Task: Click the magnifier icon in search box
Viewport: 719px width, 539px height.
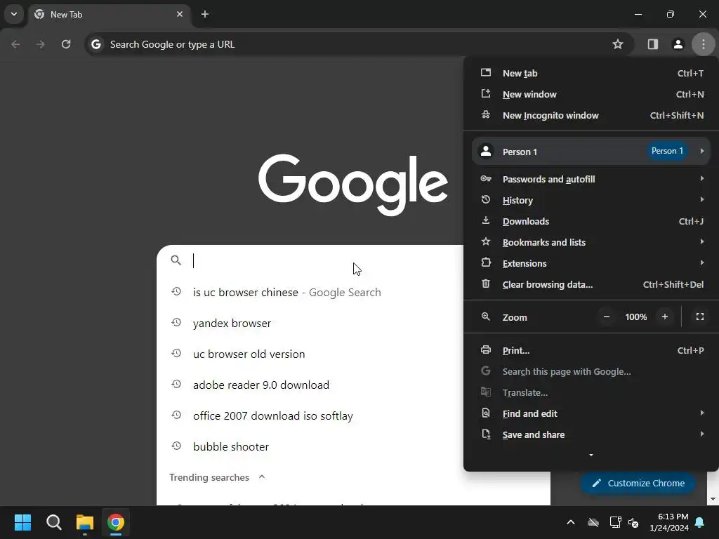Action: coord(176,260)
